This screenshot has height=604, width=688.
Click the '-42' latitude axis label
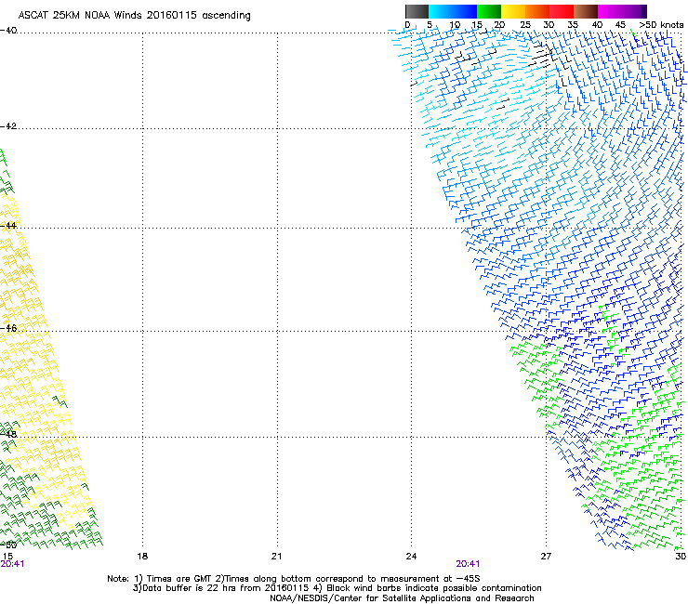coord(8,126)
